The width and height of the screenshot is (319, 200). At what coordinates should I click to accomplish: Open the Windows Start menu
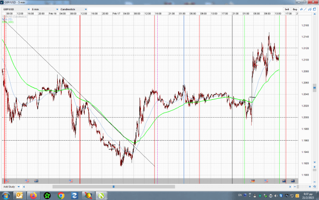point(6,196)
